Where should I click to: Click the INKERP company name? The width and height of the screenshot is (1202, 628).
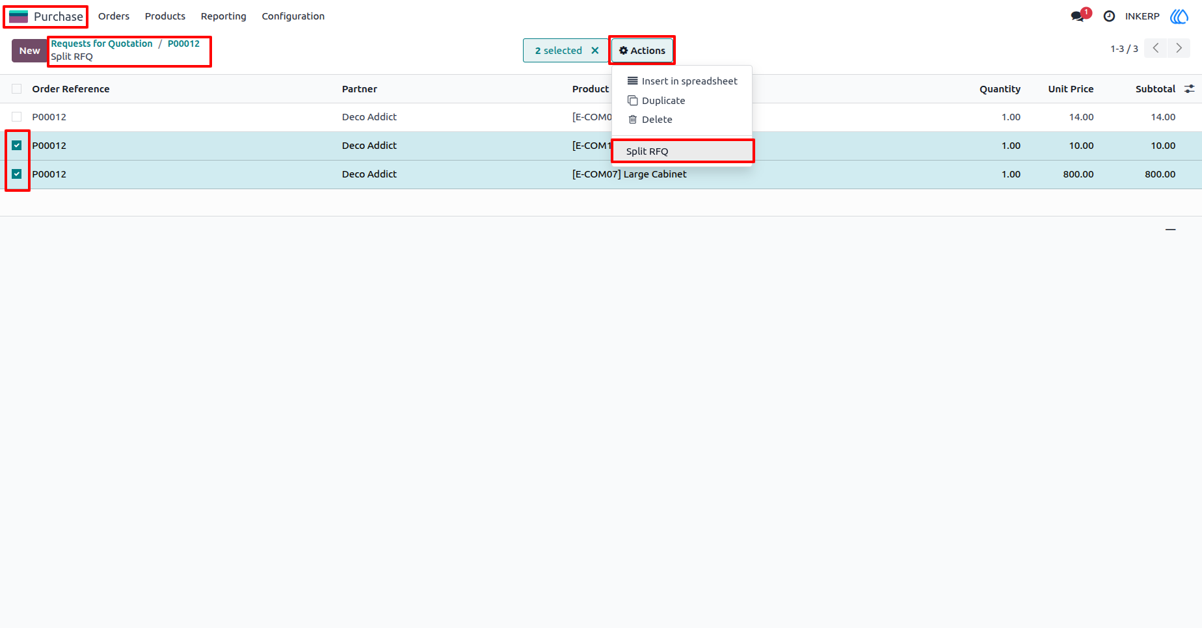[1142, 16]
